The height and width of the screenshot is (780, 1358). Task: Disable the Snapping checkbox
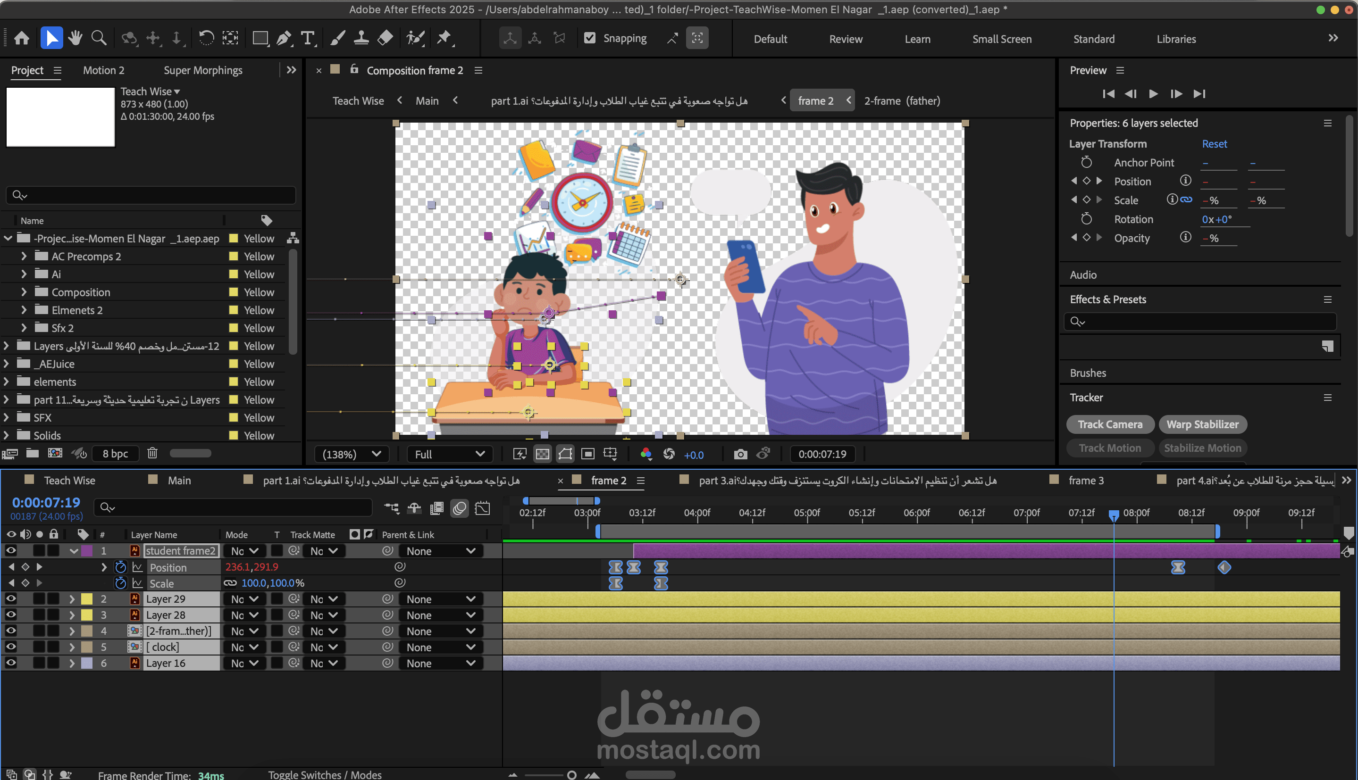pos(589,38)
